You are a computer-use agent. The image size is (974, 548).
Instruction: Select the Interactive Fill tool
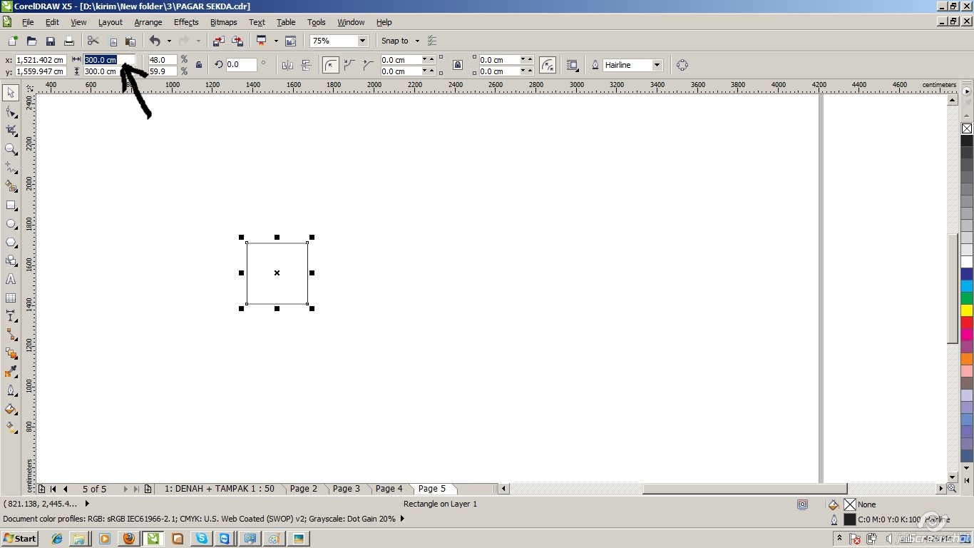tap(11, 428)
